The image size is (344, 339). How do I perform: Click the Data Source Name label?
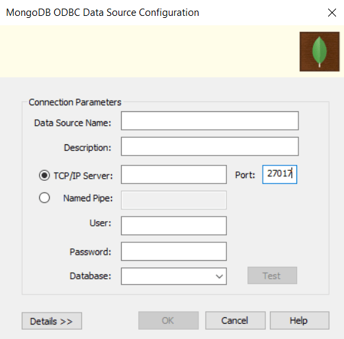tap(73, 122)
